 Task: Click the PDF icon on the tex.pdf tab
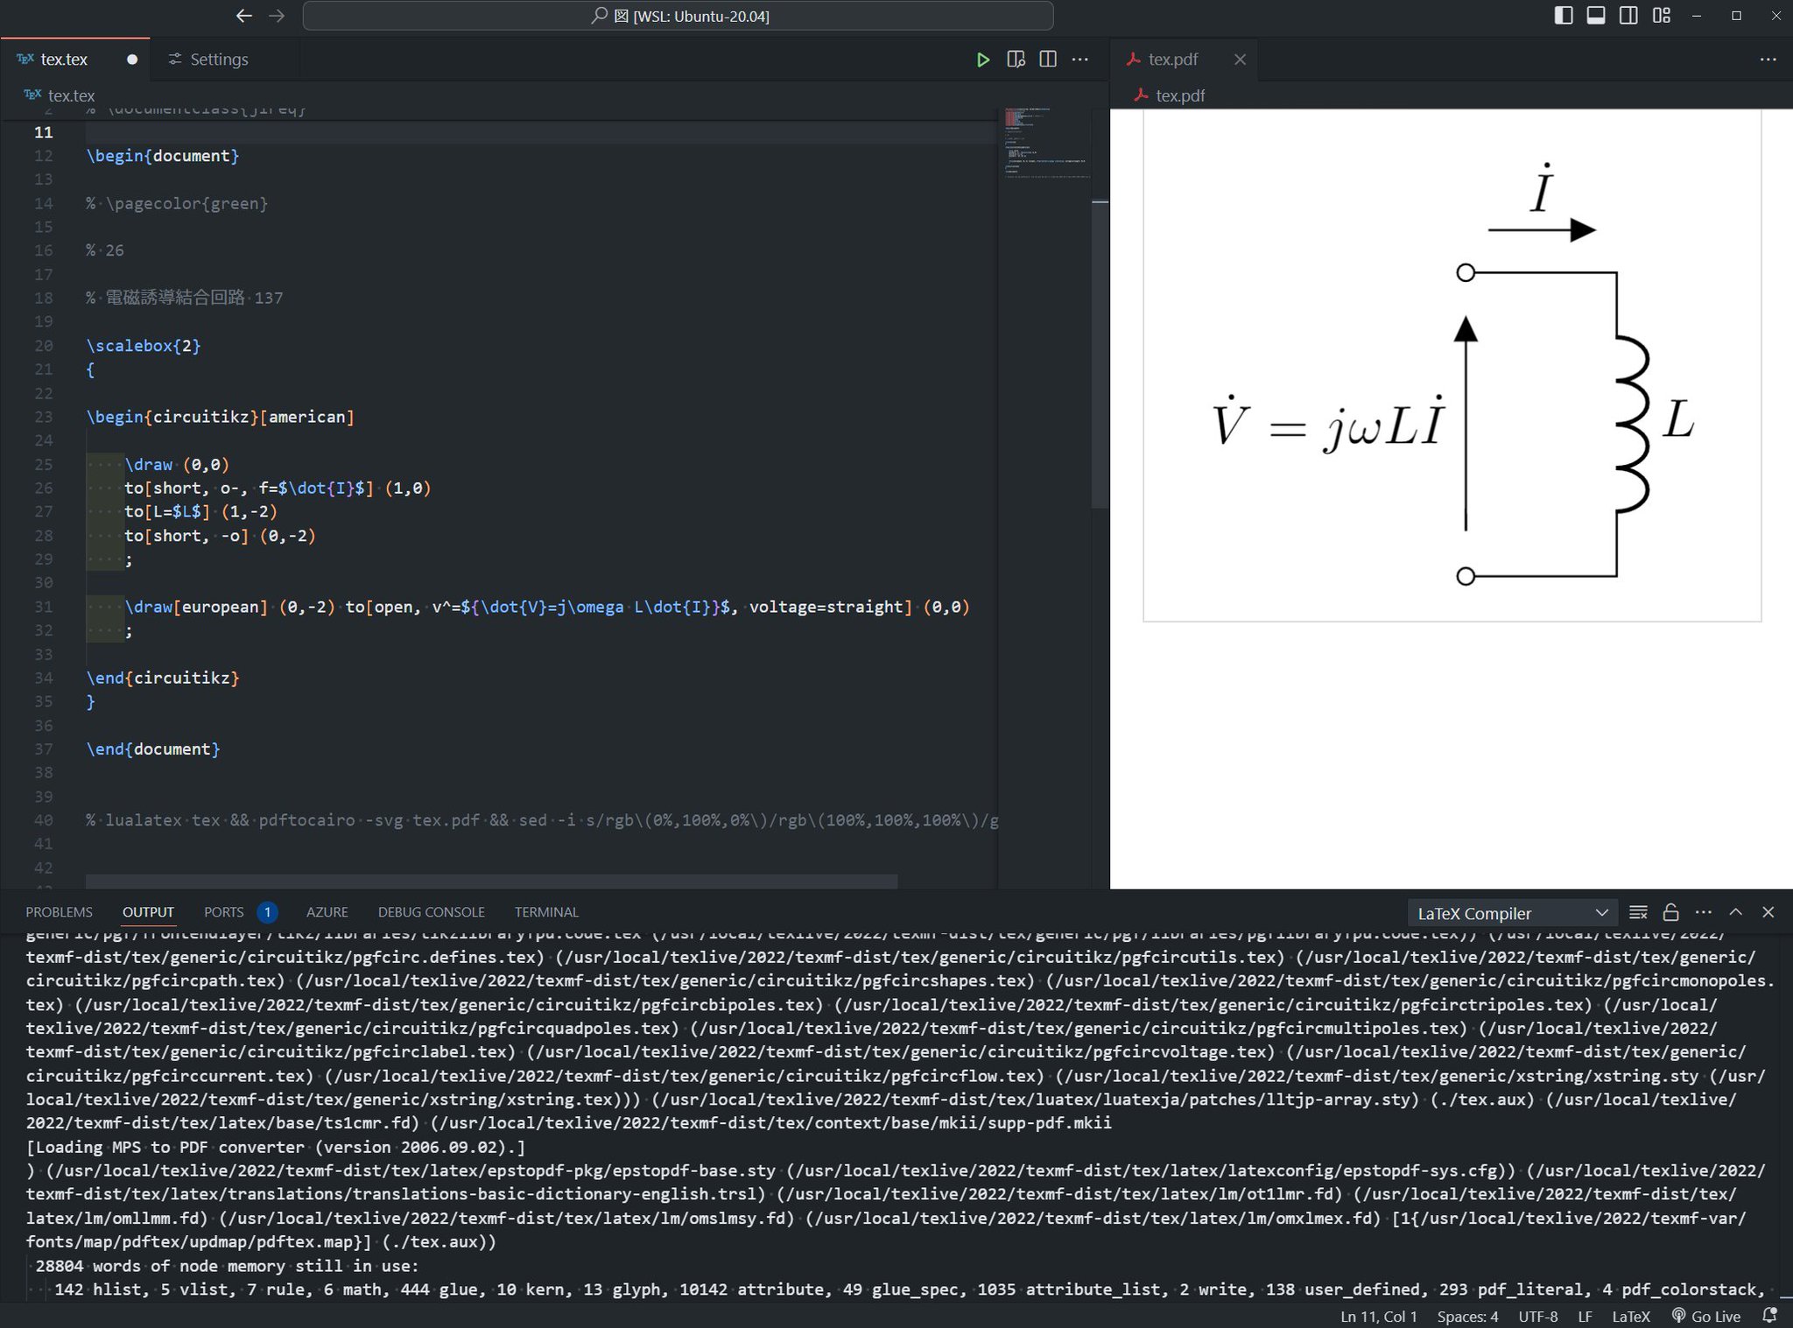pyautogui.click(x=1133, y=60)
